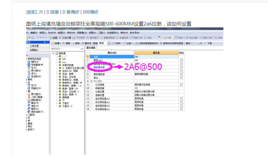Expand toolbar overflow chevron
The width and height of the screenshot is (268, 157).
159,37
